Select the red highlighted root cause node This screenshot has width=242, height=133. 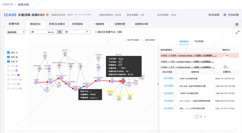pyautogui.click(x=123, y=81)
